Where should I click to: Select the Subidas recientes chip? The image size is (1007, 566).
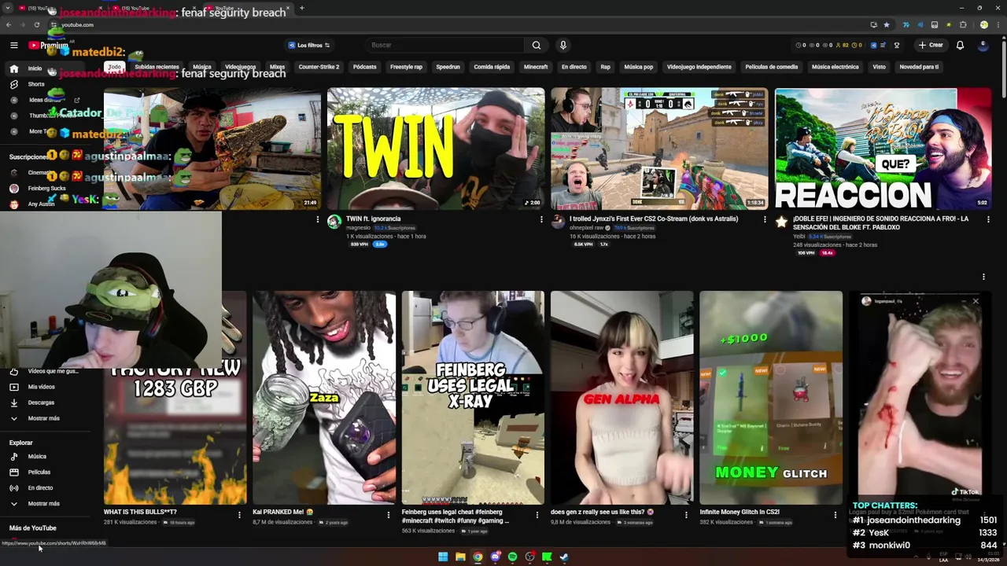(157, 67)
